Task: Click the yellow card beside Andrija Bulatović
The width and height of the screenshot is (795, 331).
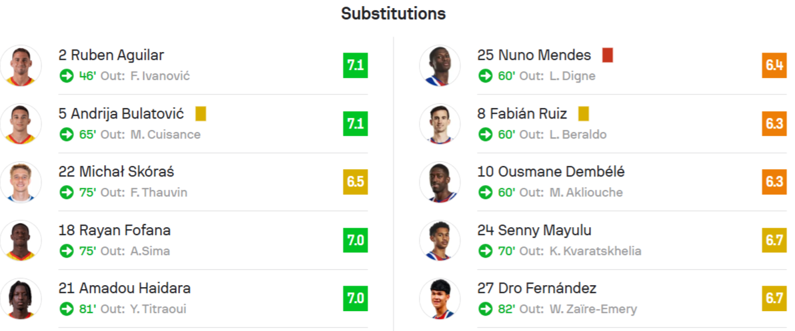Action: click(201, 114)
